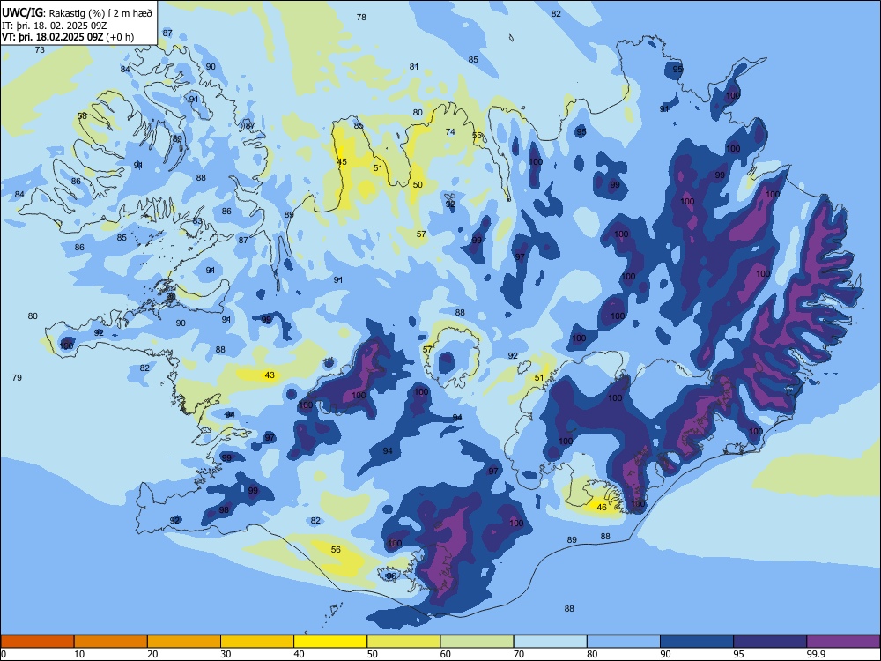This screenshot has height=661, width=881.
Task: Click the '99.9' legend scale label
Action: [x=816, y=654]
